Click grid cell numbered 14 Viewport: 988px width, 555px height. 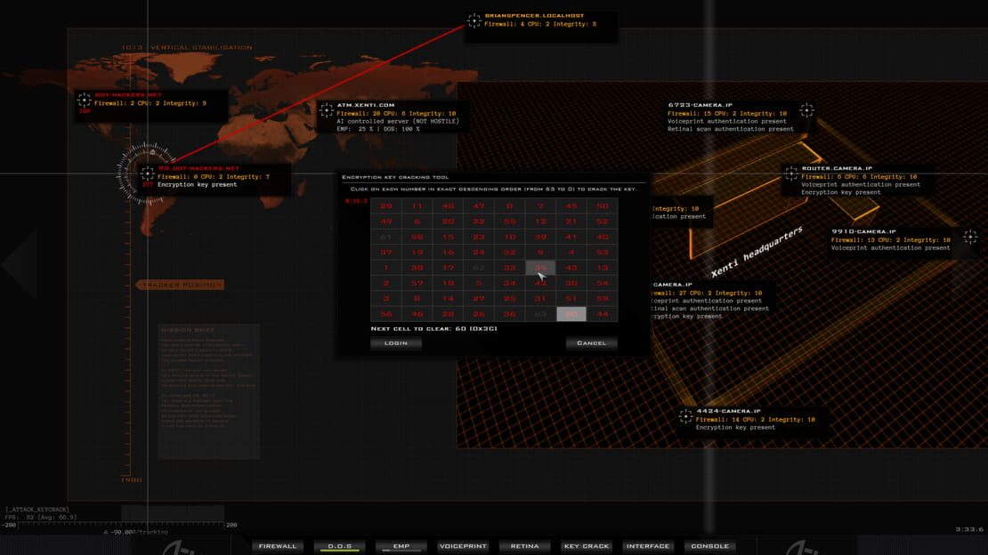[448, 299]
